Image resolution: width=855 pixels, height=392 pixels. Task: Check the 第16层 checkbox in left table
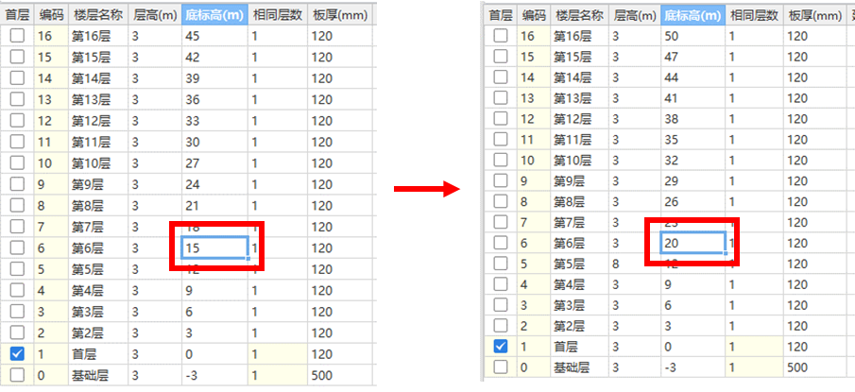pyautogui.click(x=17, y=36)
